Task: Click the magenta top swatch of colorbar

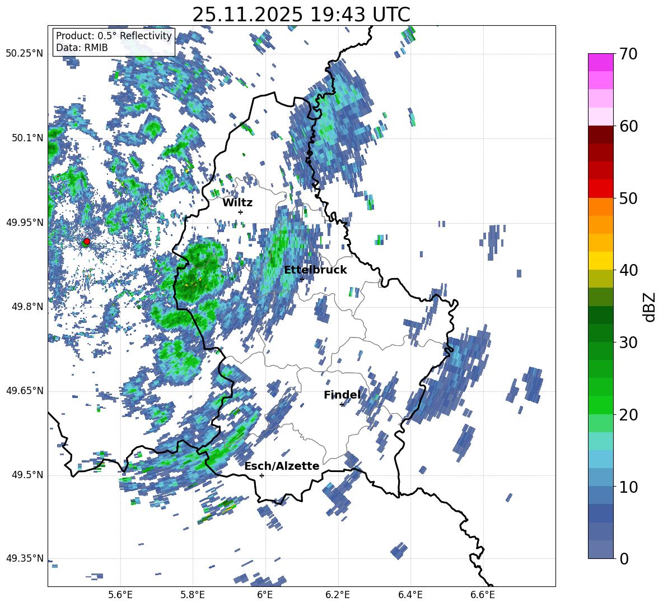Action: click(600, 62)
